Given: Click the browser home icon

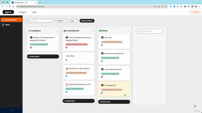Looking at the screenshot, I should pyautogui.click(x=13, y=6).
